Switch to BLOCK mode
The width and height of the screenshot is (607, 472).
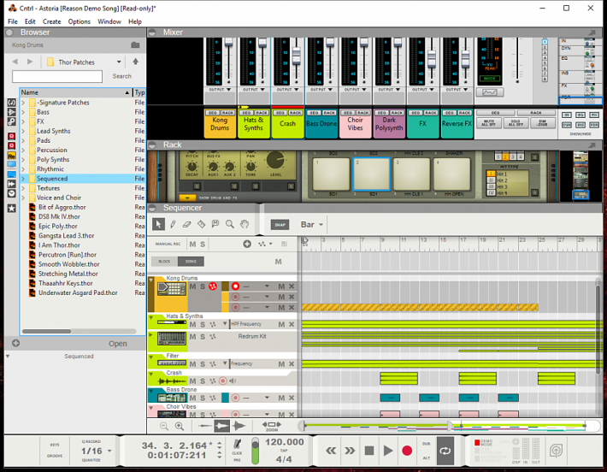pos(164,262)
